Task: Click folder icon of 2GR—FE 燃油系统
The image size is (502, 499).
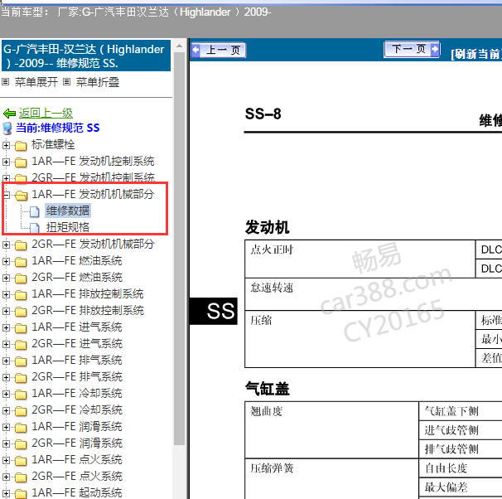Action: coord(21,279)
